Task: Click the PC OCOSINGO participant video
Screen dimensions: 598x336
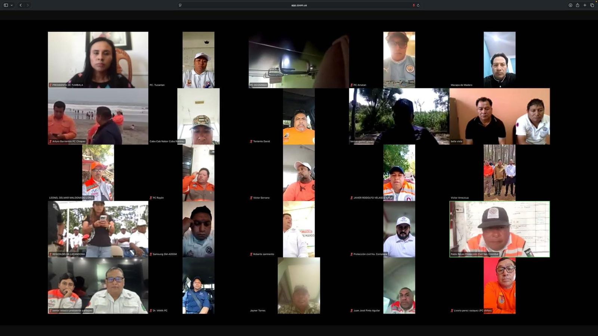Action: coord(299,60)
